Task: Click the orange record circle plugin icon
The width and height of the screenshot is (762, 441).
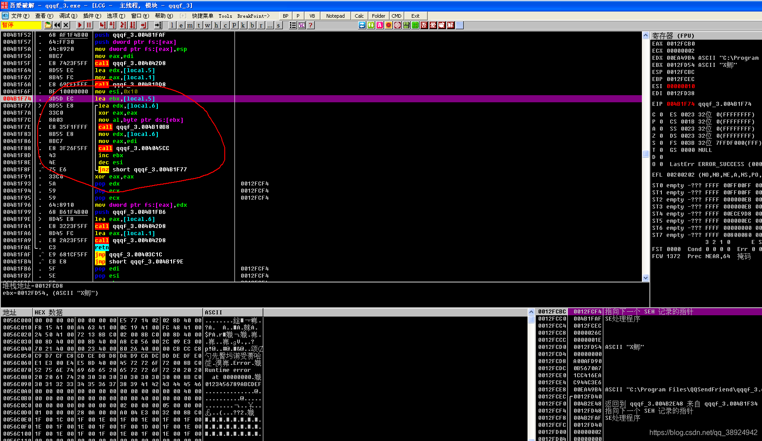Action: tap(389, 25)
